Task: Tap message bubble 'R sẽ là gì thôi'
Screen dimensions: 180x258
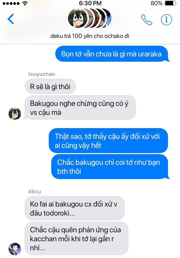Action: [x=50, y=86]
